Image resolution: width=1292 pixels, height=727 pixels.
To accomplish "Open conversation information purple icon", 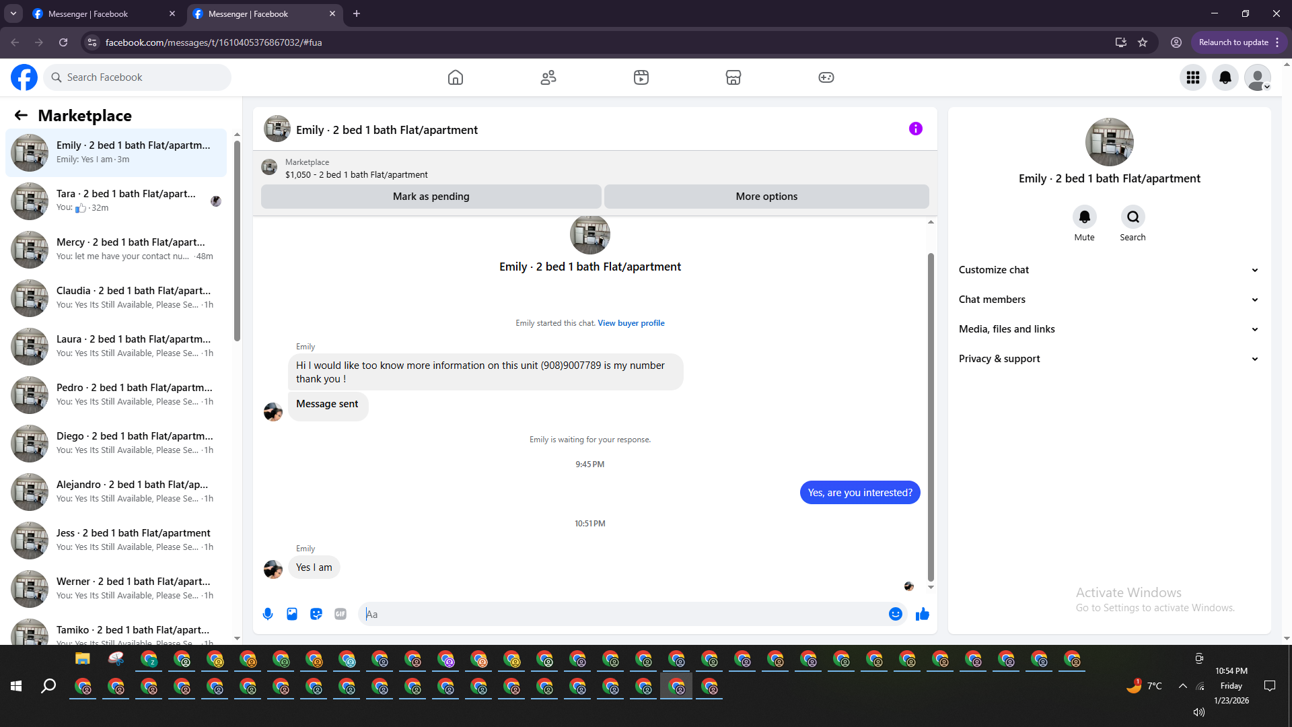I will (915, 129).
